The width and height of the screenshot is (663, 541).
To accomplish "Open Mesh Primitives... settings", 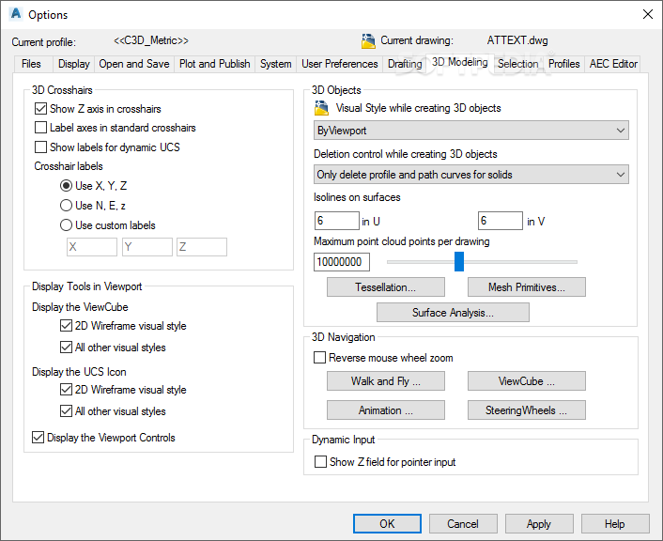I will coord(527,287).
